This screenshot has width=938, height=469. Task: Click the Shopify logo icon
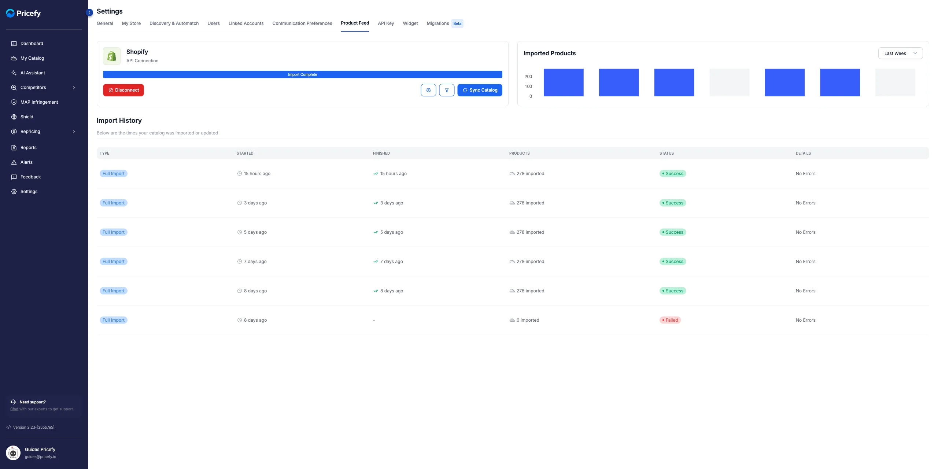click(x=112, y=56)
